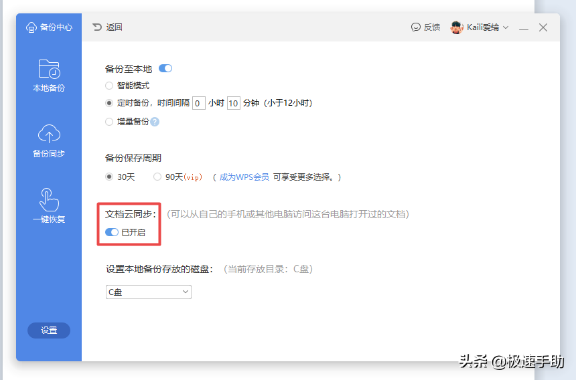Open the 一键恢复 one-click restore panel

(x=49, y=206)
